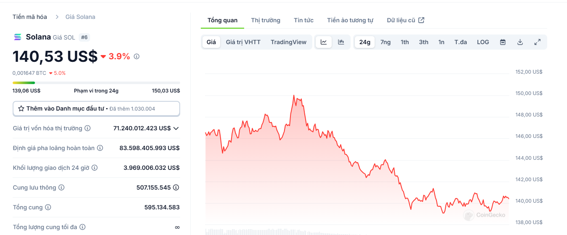Select the 7ng time range
Viewport: 567px width, 235px height.
tap(385, 42)
